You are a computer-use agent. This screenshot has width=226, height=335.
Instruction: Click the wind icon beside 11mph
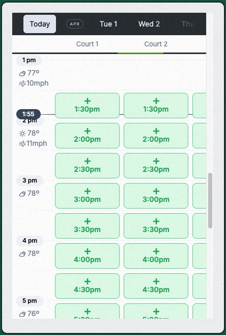coord(22,144)
